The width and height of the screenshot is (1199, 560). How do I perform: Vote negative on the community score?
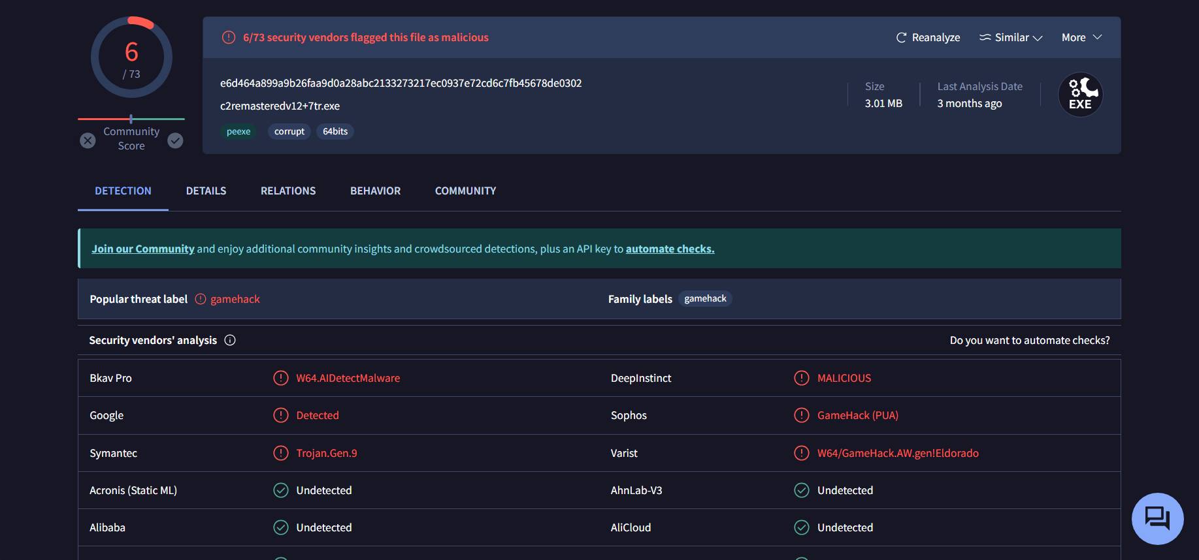coord(88,140)
